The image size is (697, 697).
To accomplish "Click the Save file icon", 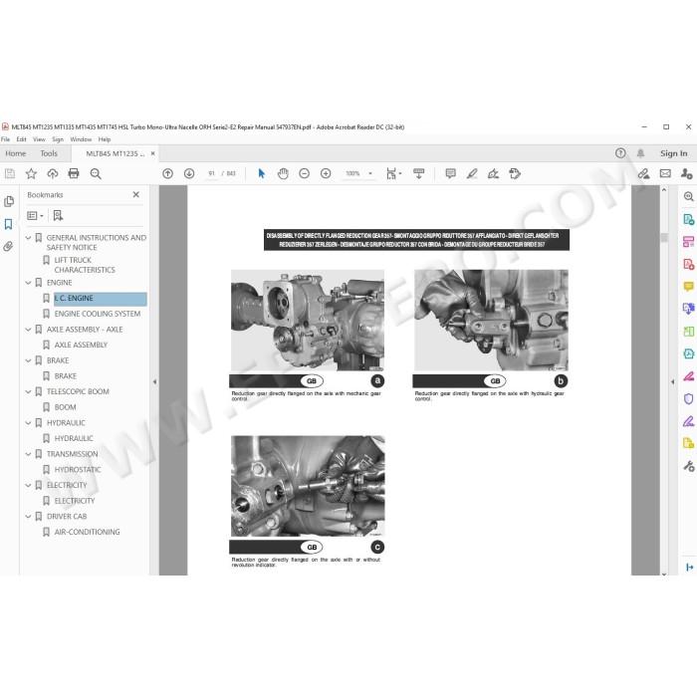I will coord(10,174).
